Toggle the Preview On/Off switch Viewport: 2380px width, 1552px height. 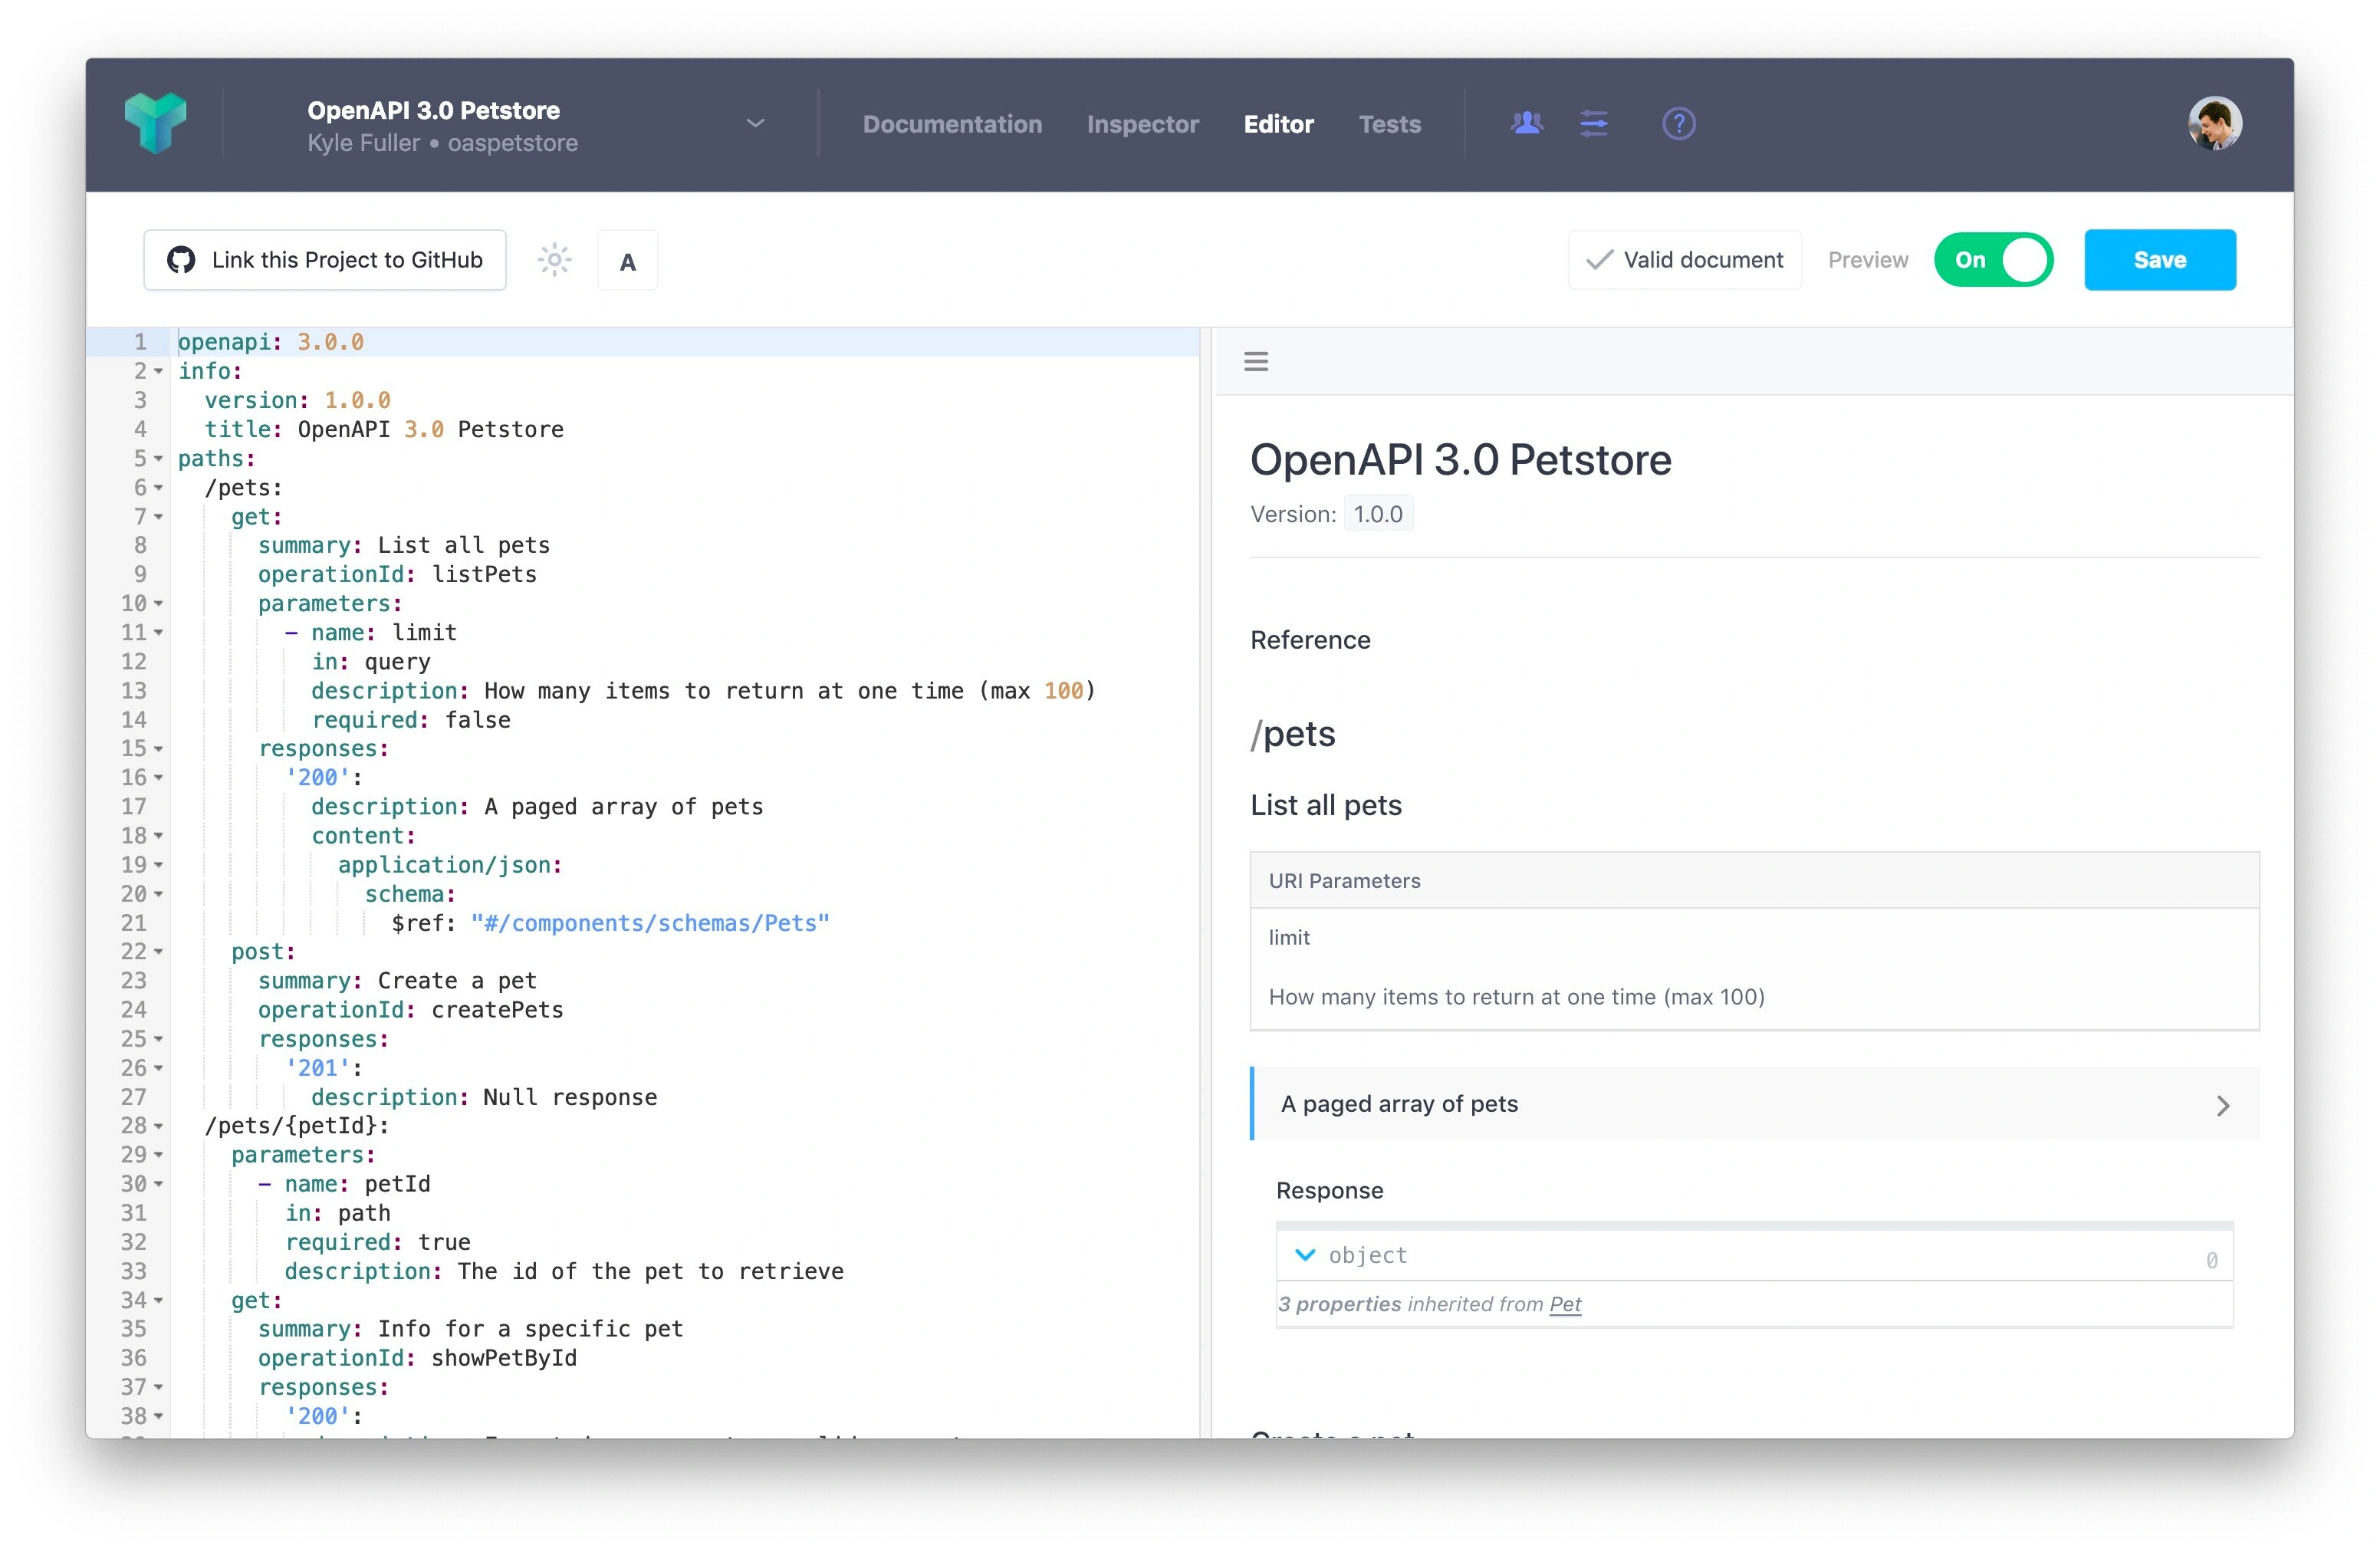(x=1998, y=260)
